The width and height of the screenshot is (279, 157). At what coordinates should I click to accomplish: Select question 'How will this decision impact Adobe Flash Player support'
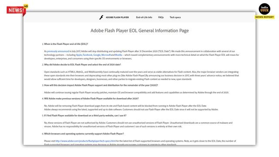pos(101,85)
